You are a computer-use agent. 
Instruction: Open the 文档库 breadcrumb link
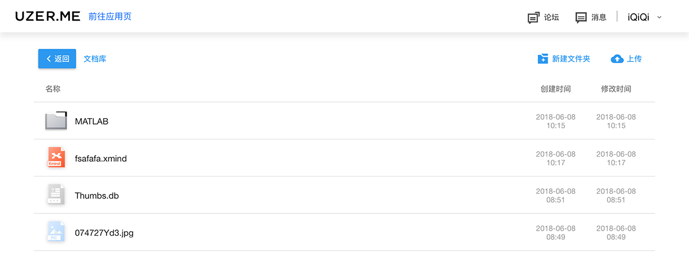(95, 59)
